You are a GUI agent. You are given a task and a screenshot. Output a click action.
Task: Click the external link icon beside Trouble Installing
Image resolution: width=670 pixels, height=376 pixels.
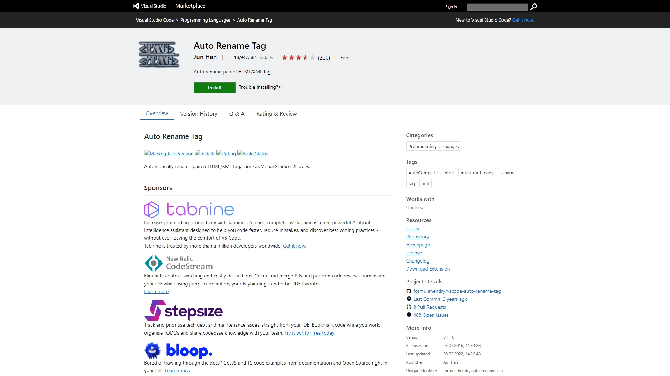tap(281, 87)
